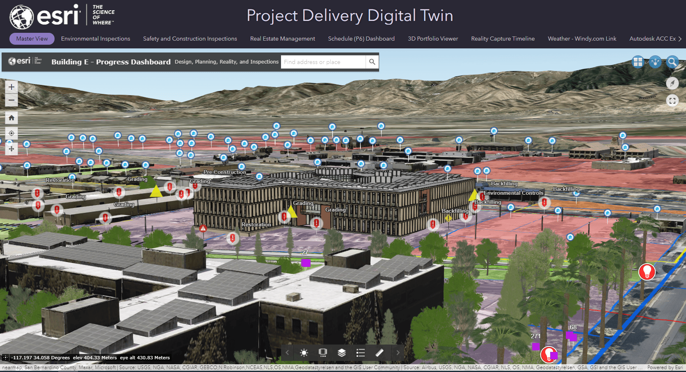
Task: Enter fullscreen mode
Action: pyautogui.click(x=672, y=100)
